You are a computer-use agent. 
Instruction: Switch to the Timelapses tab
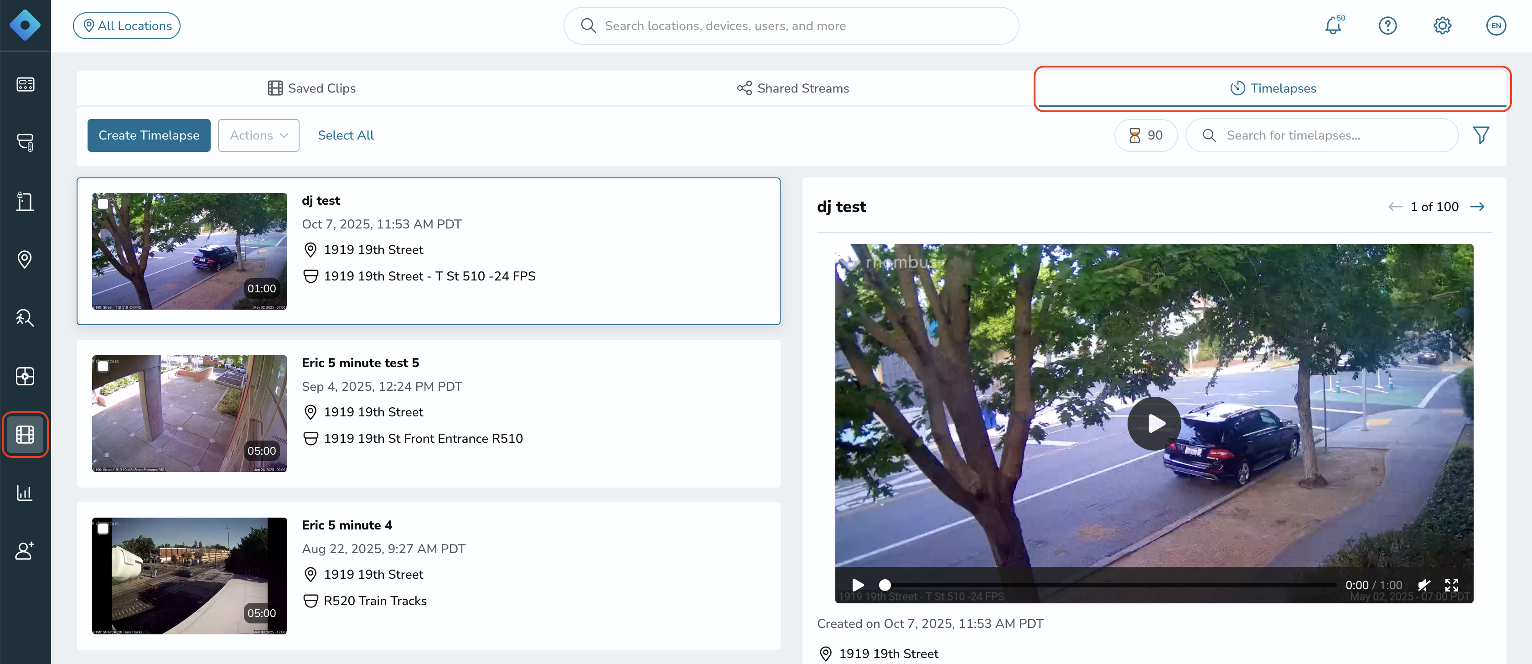1273,88
